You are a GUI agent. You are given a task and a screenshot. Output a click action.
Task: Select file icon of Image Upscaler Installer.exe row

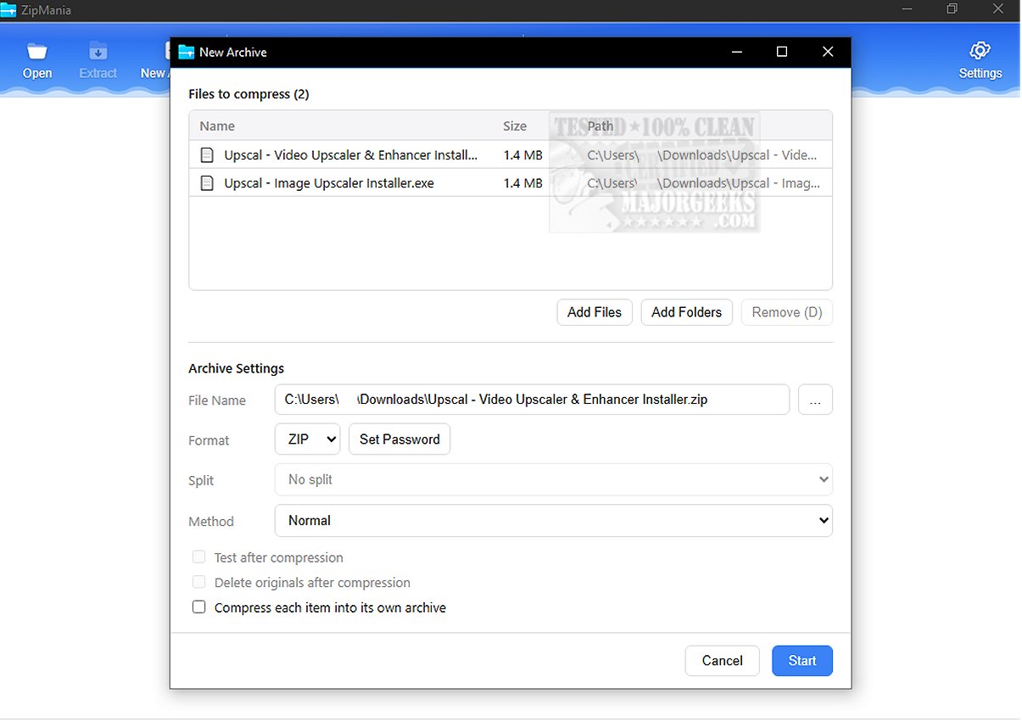point(206,182)
